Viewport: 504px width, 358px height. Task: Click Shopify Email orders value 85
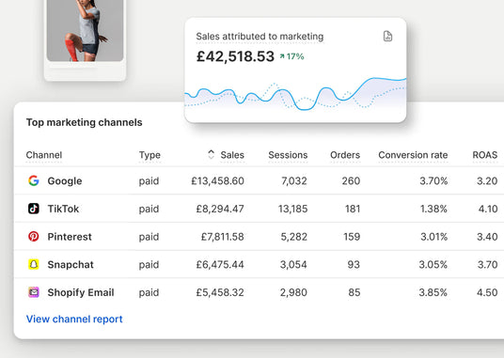(354, 293)
